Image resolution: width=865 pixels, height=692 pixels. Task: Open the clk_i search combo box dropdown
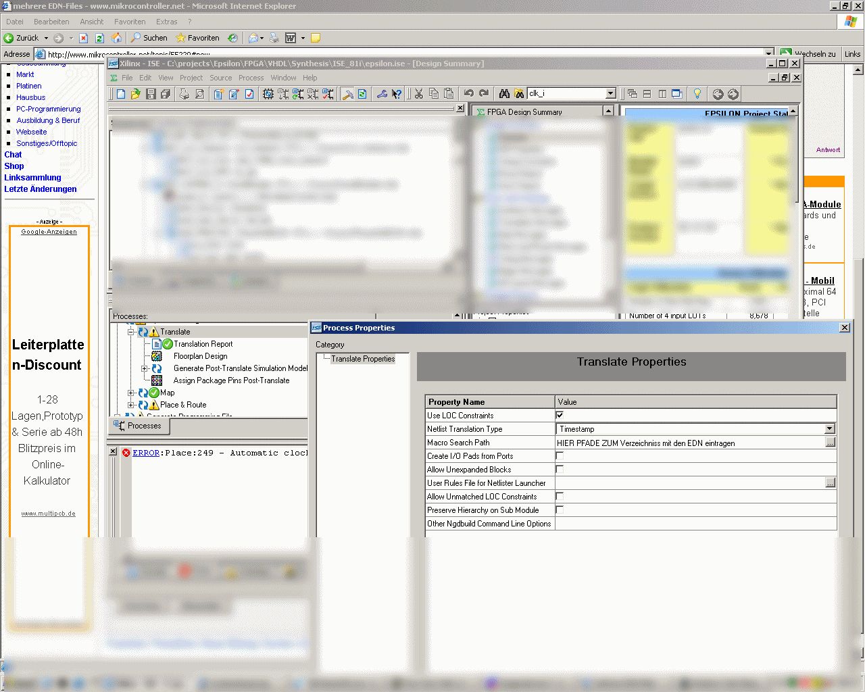611,94
